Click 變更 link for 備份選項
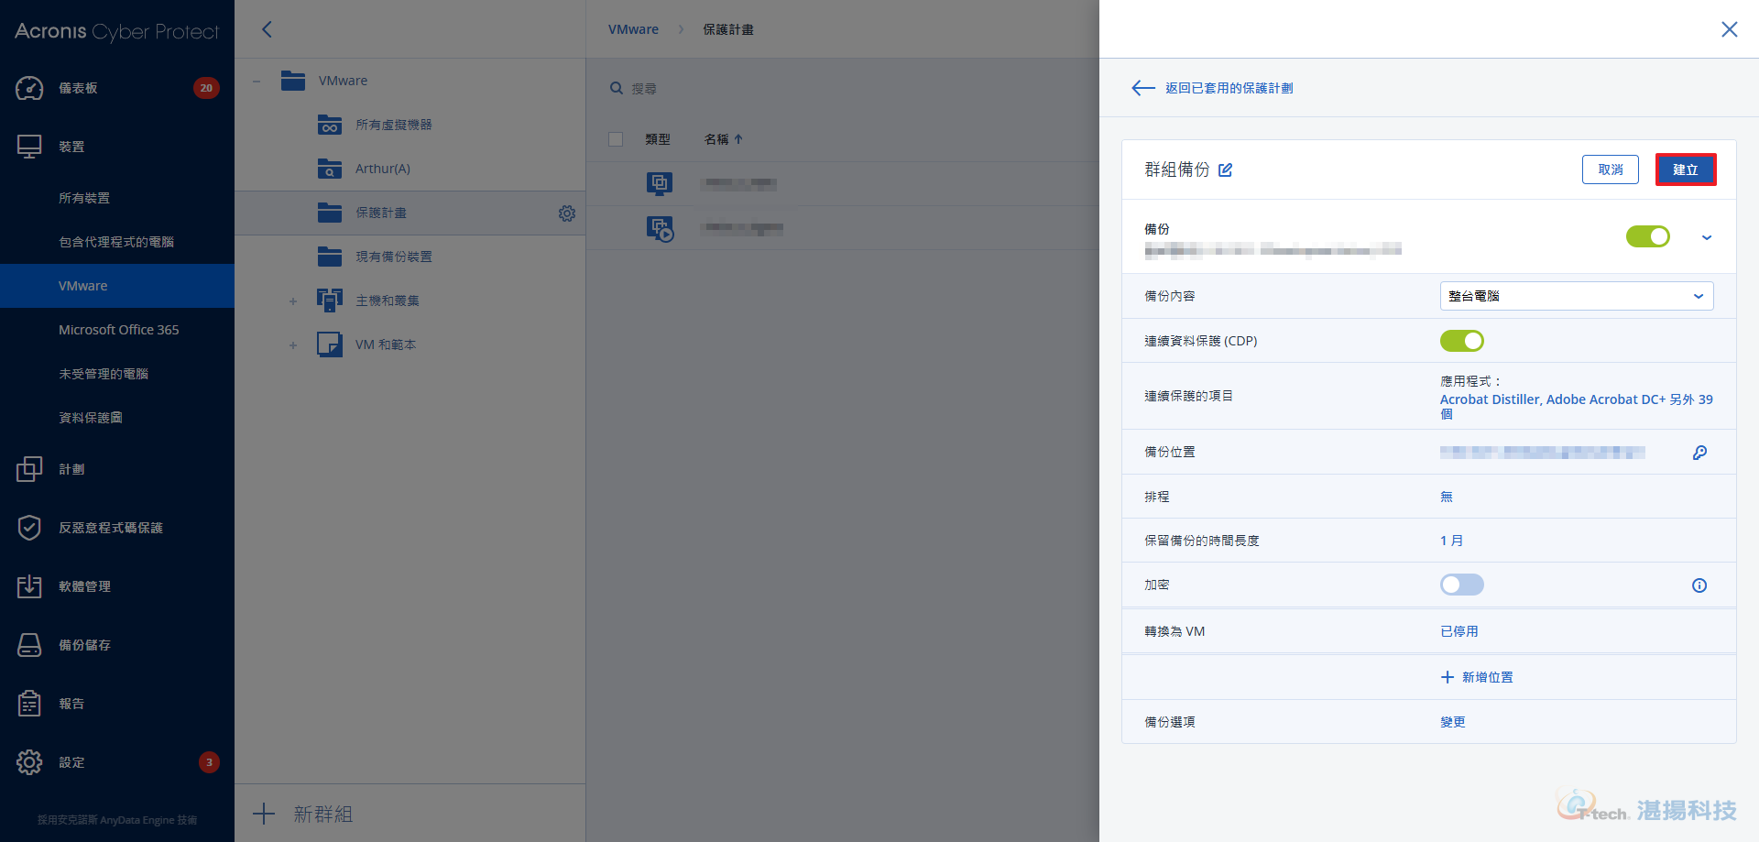The height and width of the screenshot is (842, 1759). (x=1453, y=722)
